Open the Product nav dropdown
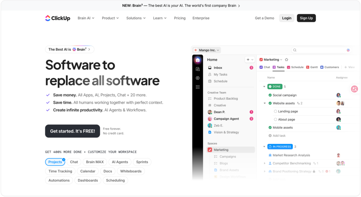 (x=110, y=18)
